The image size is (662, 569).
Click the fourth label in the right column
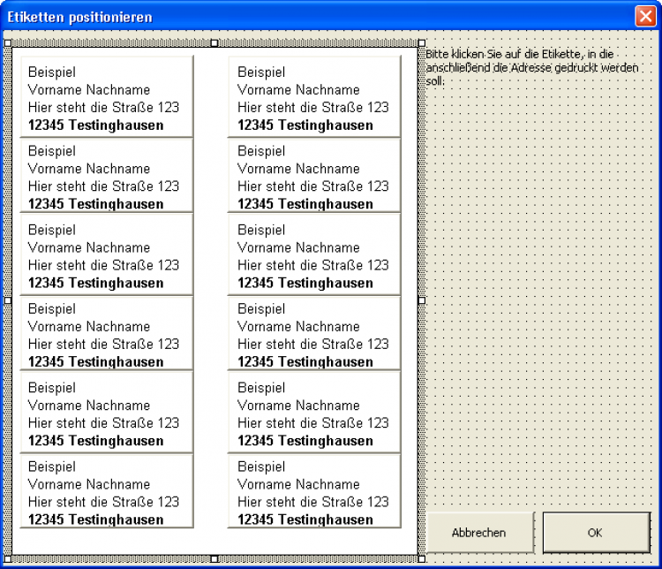click(x=314, y=334)
